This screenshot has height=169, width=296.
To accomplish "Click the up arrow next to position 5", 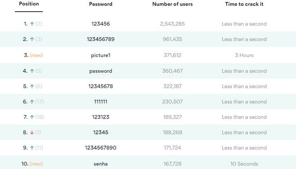I will [x=32, y=86].
